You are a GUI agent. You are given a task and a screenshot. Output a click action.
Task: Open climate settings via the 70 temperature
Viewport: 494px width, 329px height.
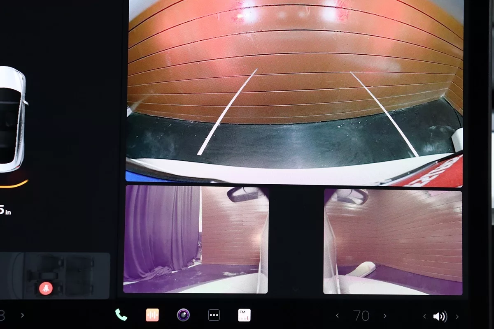(x=361, y=316)
